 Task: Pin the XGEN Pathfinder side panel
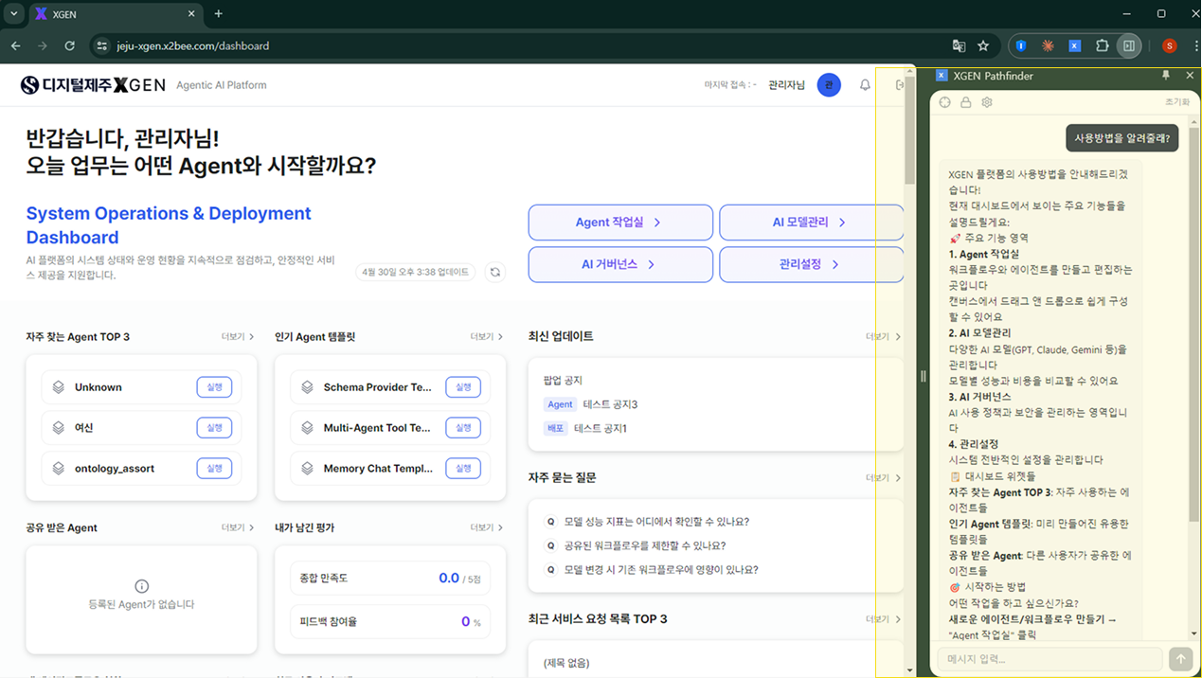1166,75
